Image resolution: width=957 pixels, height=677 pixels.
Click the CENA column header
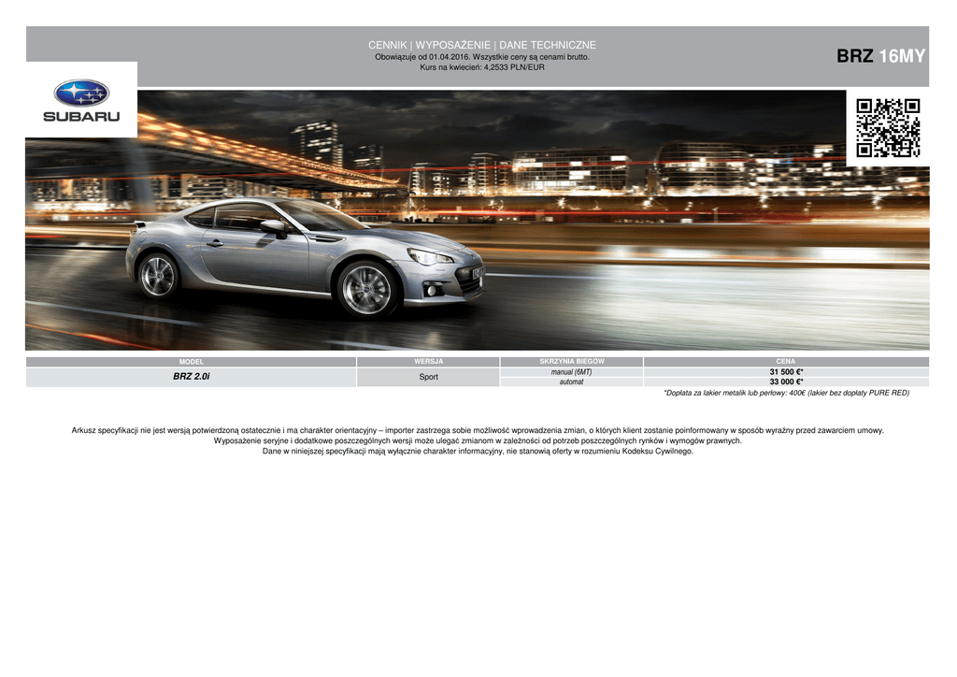point(785,361)
